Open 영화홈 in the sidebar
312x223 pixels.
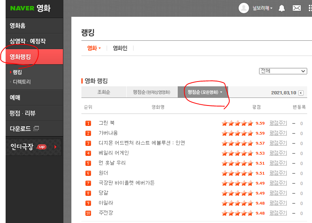[34, 26]
